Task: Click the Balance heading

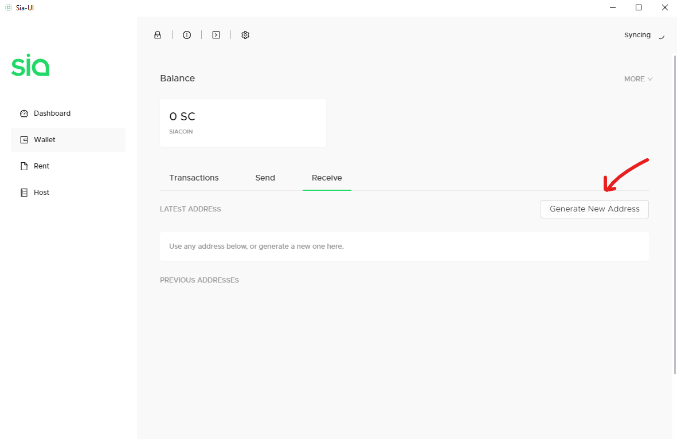Action: pos(178,79)
